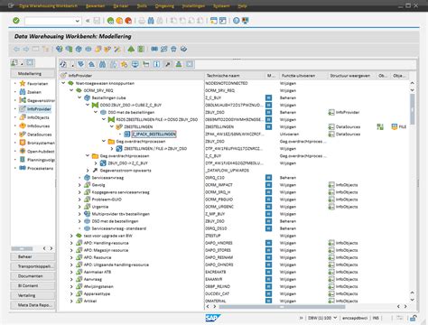Click the Modellering section header in left panel

coord(33,73)
